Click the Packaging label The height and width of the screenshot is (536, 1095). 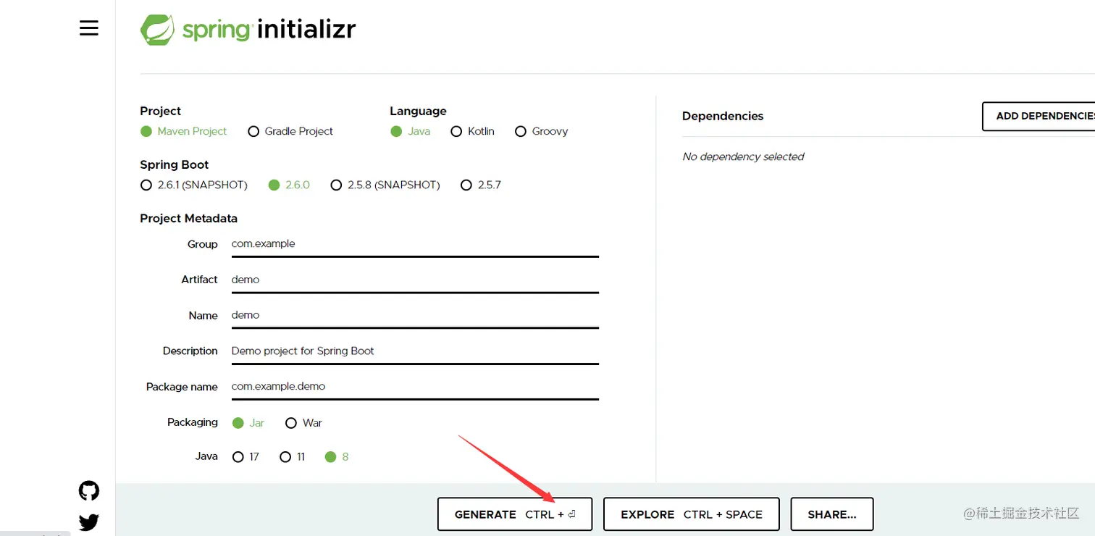(193, 422)
